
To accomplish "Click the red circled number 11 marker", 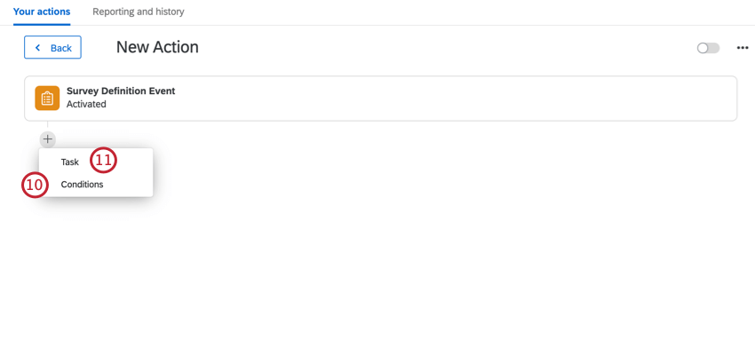I will click(104, 160).
